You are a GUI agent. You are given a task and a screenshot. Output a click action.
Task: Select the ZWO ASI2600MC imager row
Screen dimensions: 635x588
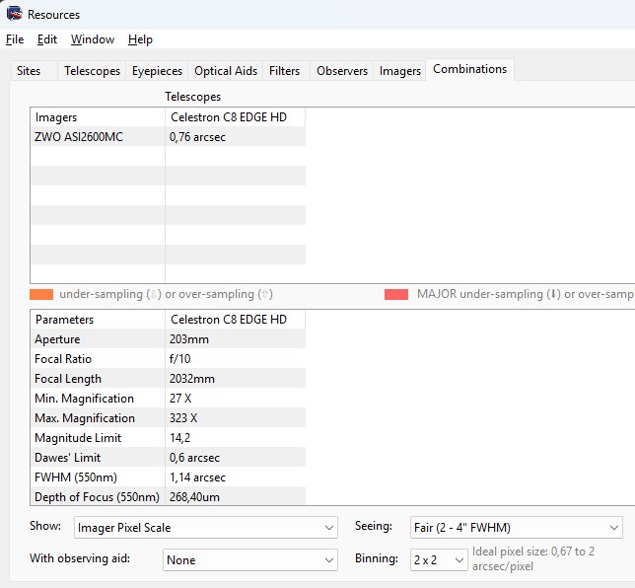(x=168, y=136)
